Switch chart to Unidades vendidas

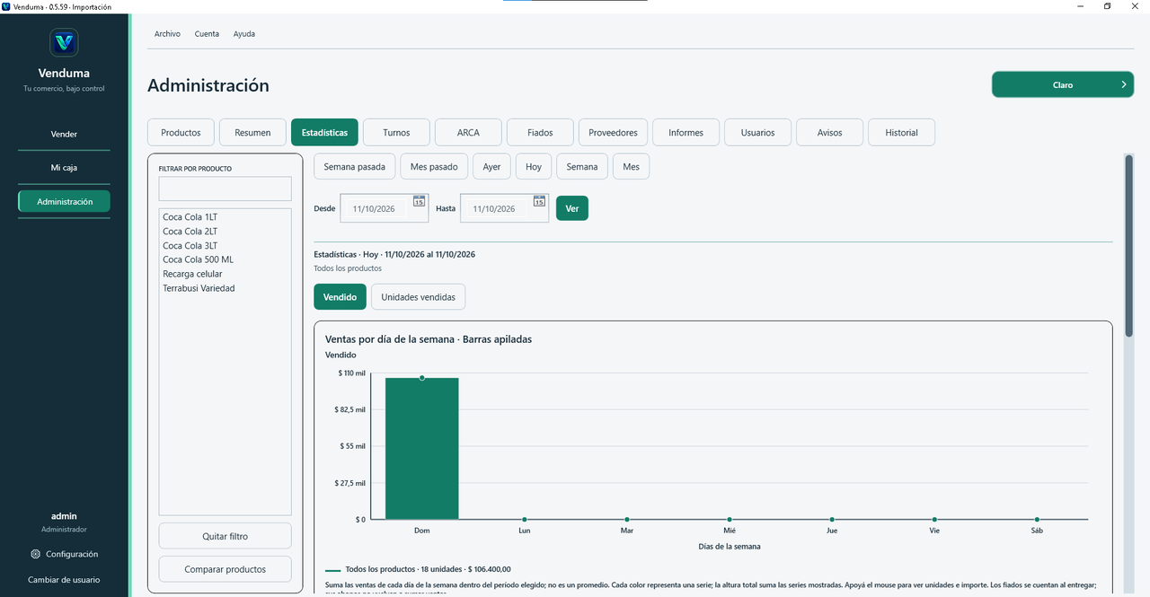[418, 297]
